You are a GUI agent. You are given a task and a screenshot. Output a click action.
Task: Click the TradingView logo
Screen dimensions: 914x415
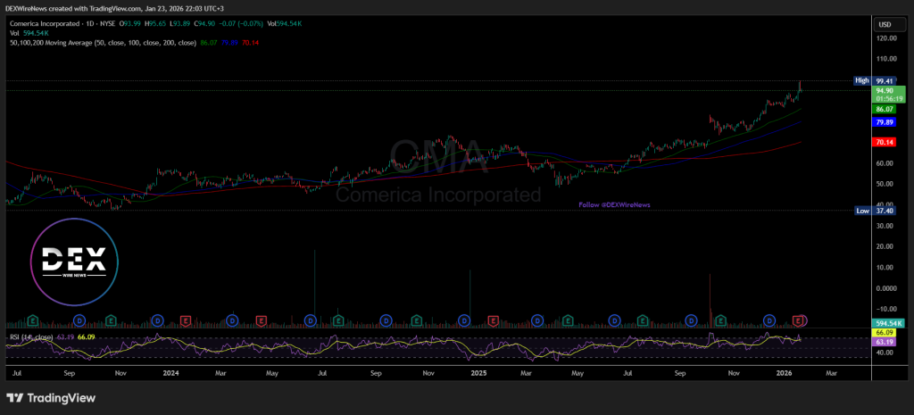coord(51,398)
